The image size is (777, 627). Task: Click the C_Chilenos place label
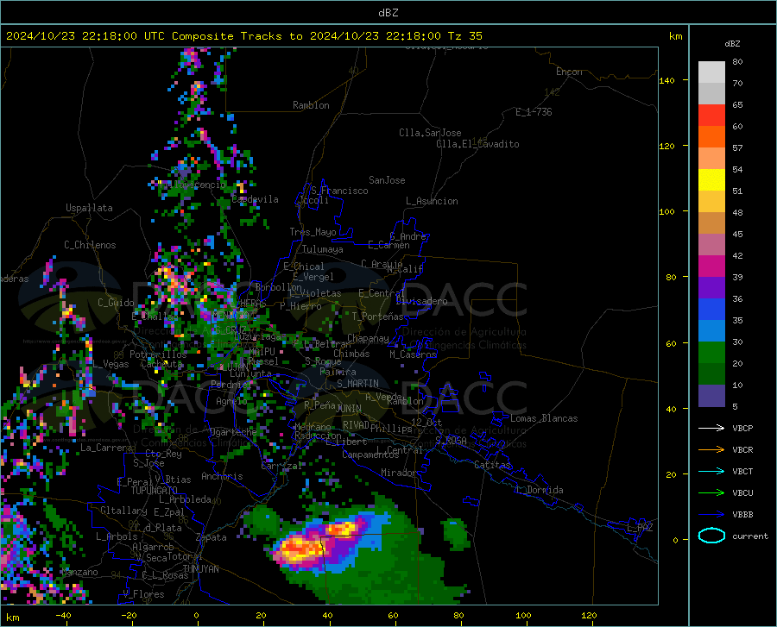[x=90, y=245]
